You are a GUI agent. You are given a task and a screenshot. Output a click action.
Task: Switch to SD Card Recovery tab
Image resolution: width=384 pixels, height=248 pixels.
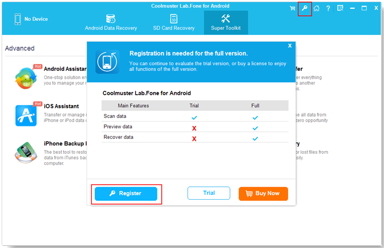click(174, 22)
